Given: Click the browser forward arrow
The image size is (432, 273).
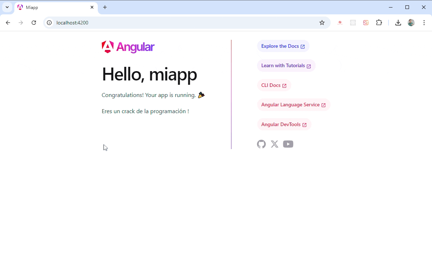Looking at the screenshot, I should (21, 23).
